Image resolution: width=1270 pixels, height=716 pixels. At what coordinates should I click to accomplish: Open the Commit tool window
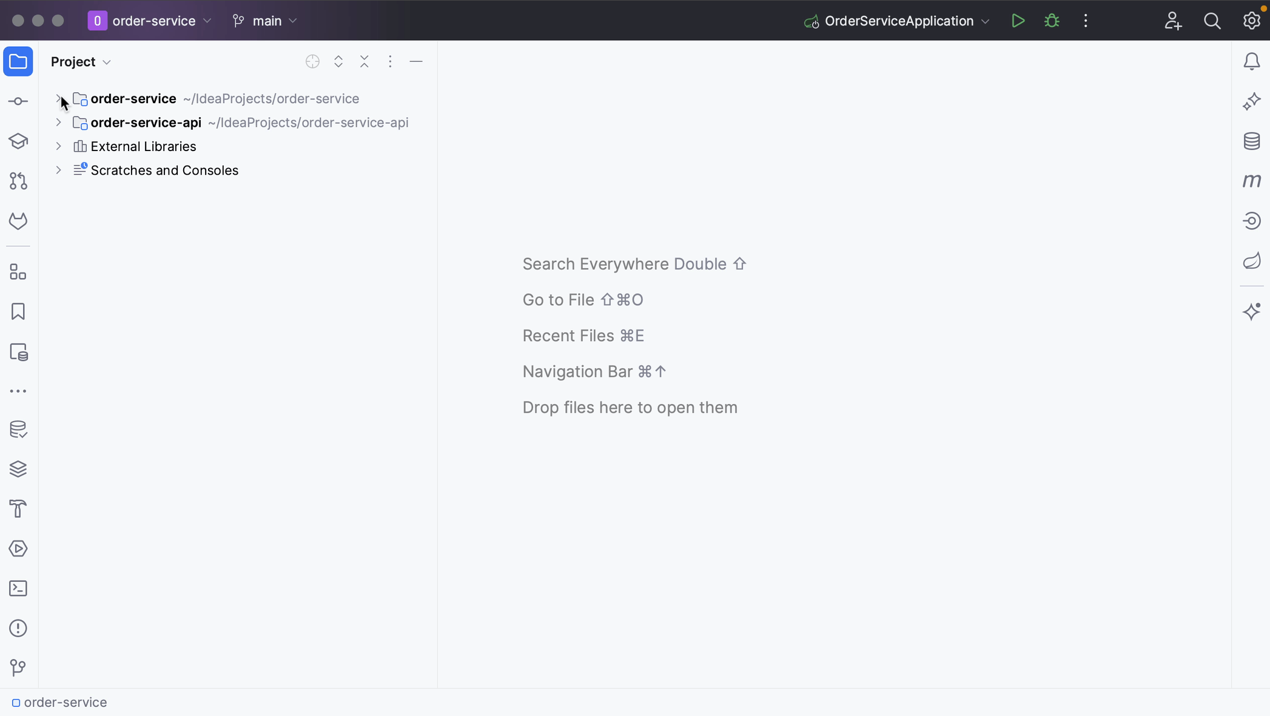point(18,101)
